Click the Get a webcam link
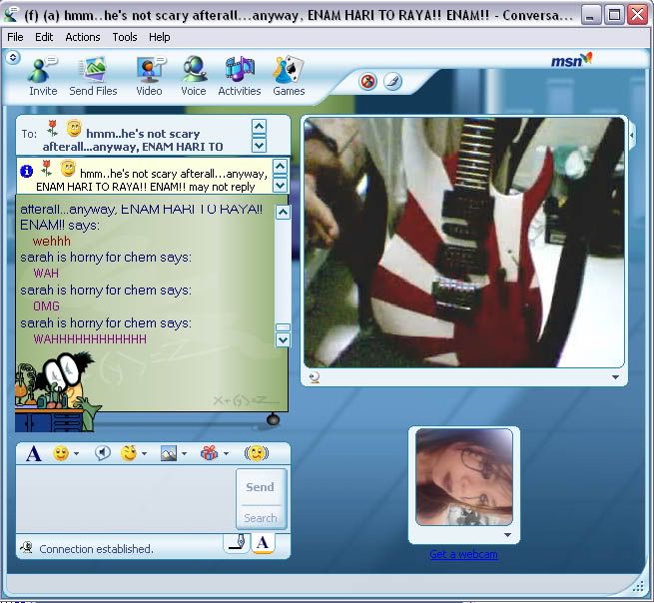The image size is (654, 603). 463,554
